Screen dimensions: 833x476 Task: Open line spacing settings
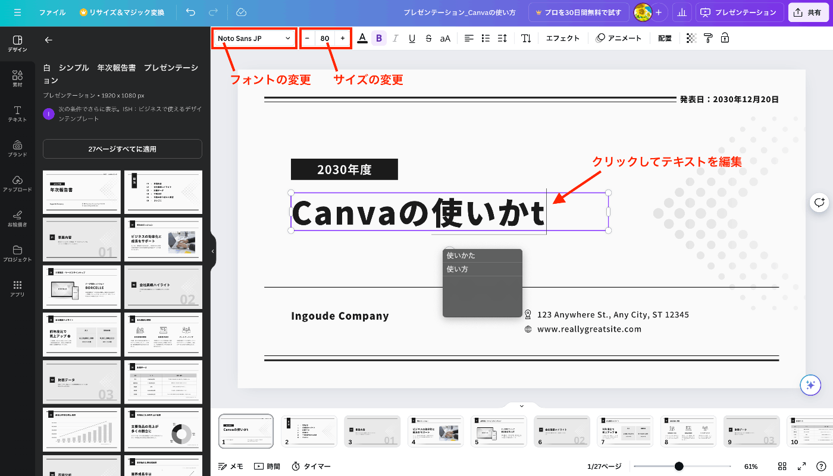point(502,38)
